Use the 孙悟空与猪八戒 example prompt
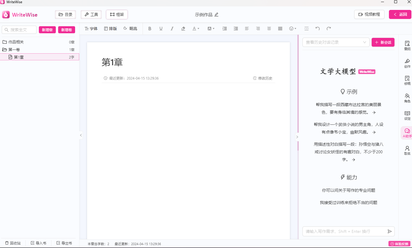 349,152
